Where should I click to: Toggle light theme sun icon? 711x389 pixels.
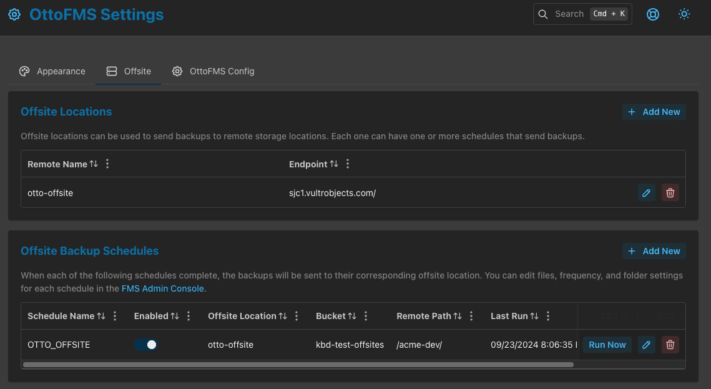point(684,14)
